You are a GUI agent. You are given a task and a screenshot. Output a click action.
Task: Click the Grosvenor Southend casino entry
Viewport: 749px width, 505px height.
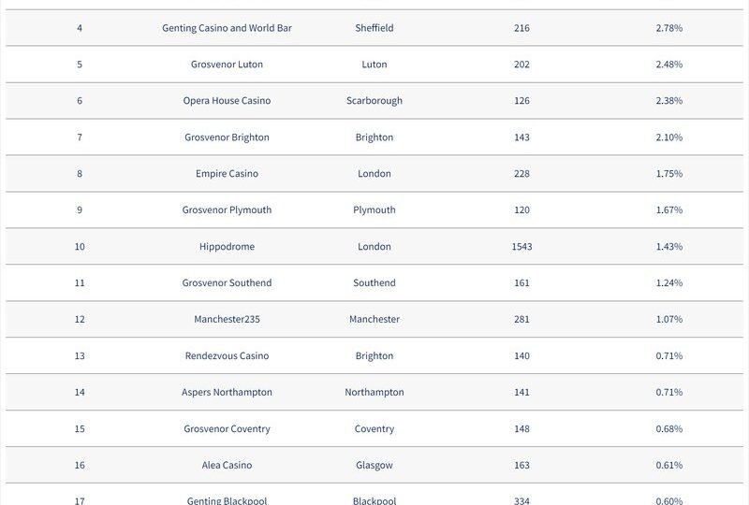click(227, 282)
